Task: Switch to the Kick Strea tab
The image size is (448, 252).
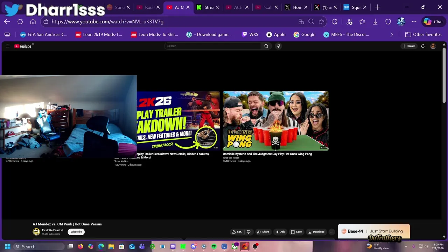Action: pos(209,7)
